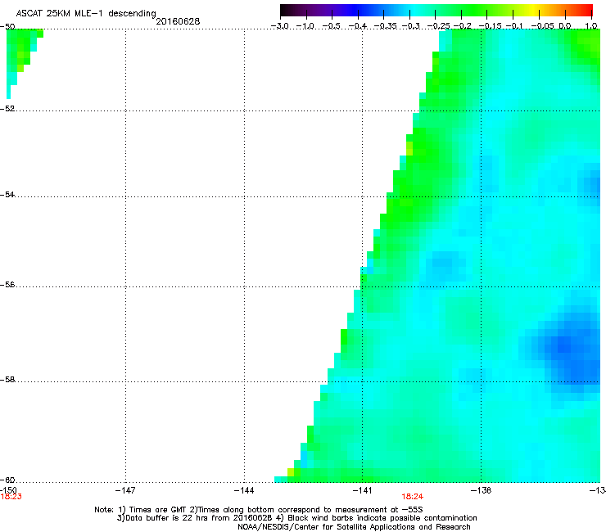The image size is (606, 532).
Task: Click the NOAA/NESDIS credit line
Action: [x=354, y=527]
